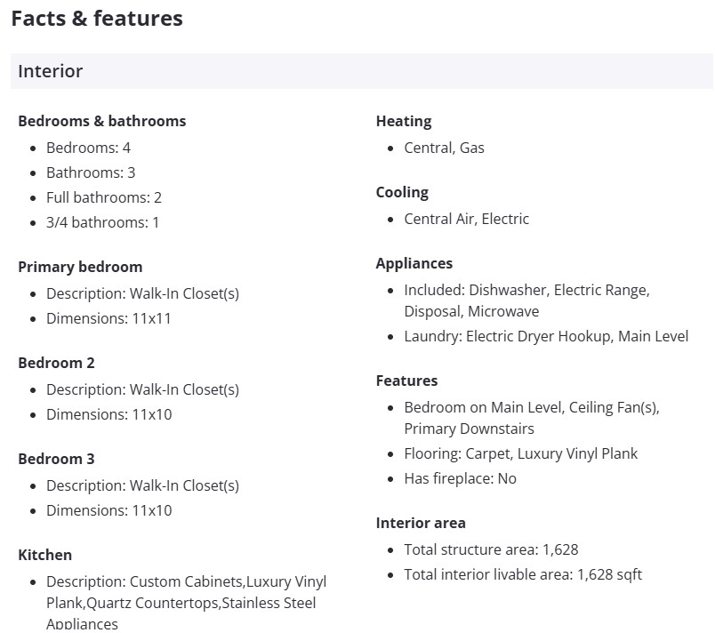Screen dimensions: 715x633
Task: Click the Has fireplace: No entry
Action: point(460,478)
